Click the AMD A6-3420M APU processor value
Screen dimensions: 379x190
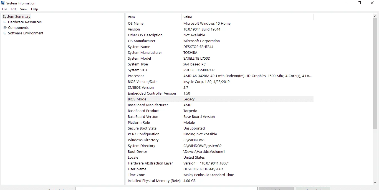tap(247, 76)
